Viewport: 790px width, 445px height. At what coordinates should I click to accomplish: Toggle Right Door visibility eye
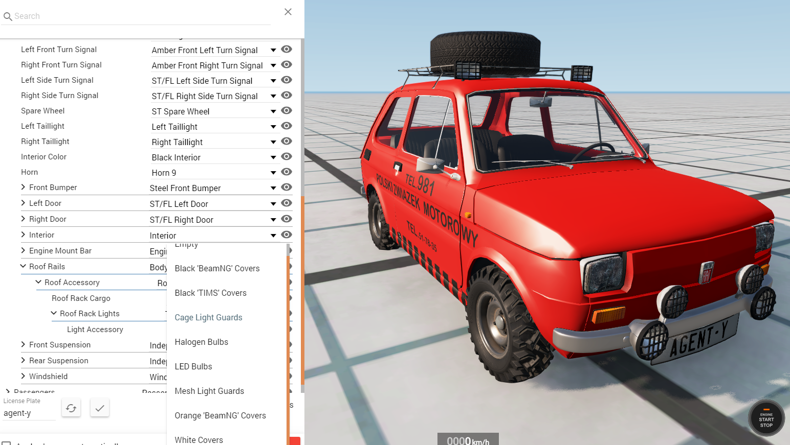(x=287, y=219)
